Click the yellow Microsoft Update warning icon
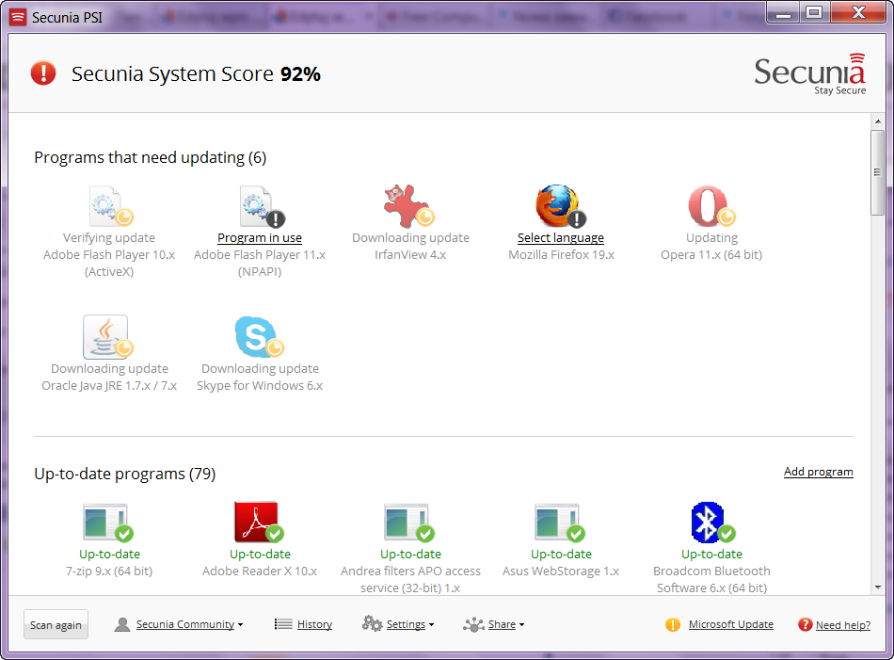The image size is (894, 660). (x=673, y=624)
